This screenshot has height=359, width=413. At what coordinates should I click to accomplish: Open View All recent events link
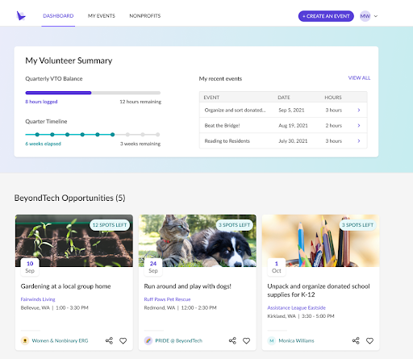tap(359, 78)
